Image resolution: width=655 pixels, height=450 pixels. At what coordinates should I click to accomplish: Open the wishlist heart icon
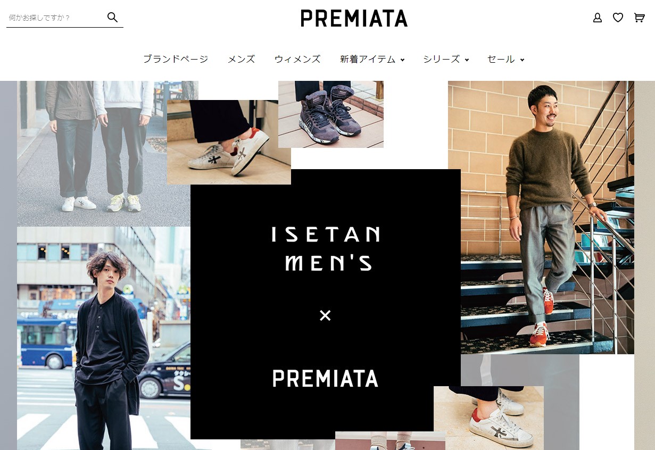pyautogui.click(x=618, y=18)
